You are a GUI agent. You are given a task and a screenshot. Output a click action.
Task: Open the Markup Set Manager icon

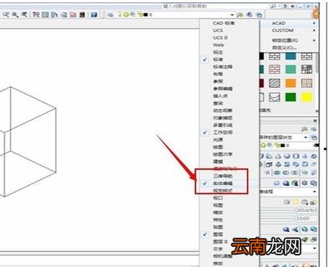(73, 15)
